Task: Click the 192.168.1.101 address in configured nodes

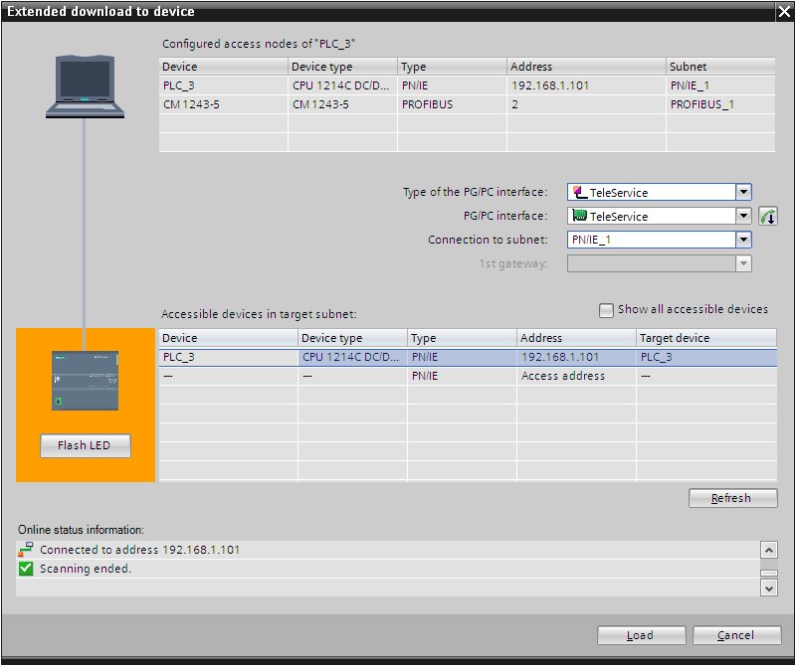Action: point(586,85)
